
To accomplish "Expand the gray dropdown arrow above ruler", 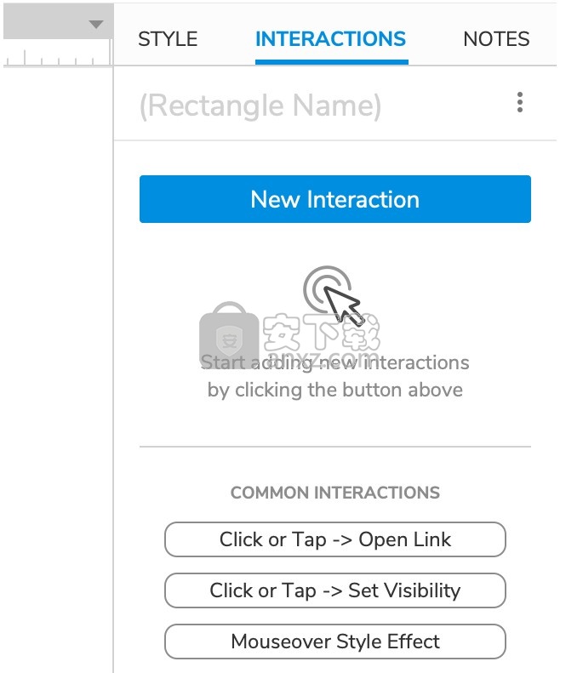I will click(96, 24).
